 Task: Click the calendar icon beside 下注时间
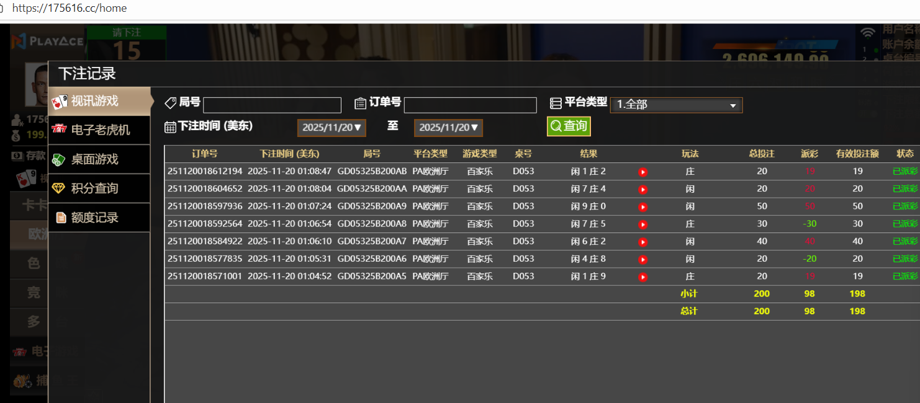pyautogui.click(x=170, y=127)
